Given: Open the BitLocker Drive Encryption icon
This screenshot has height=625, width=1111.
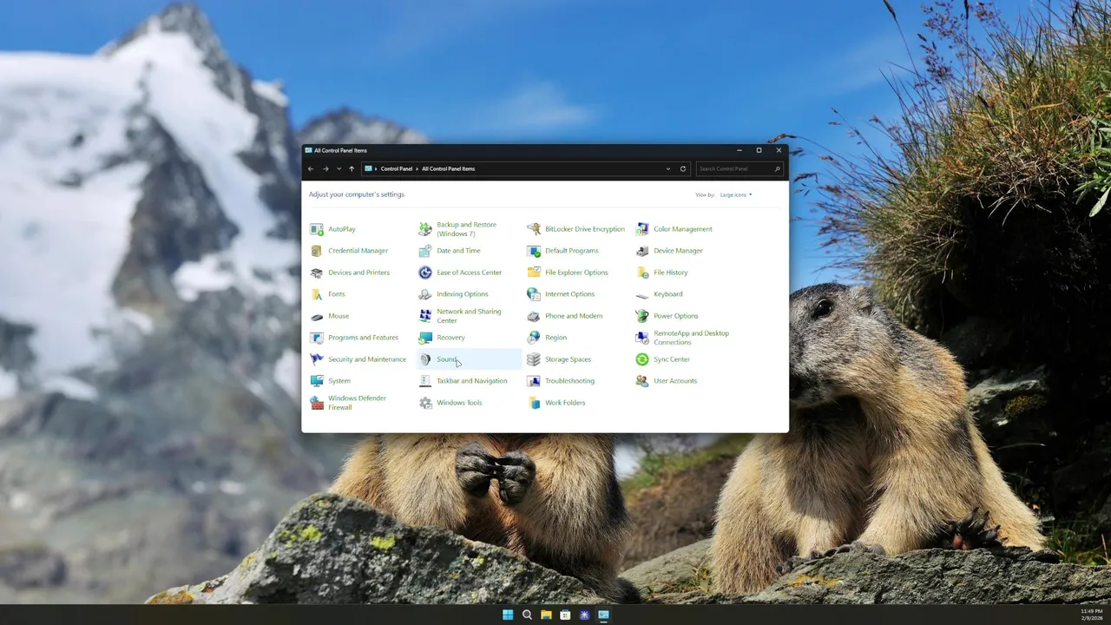Looking at the screenshot, I should 534,229.
